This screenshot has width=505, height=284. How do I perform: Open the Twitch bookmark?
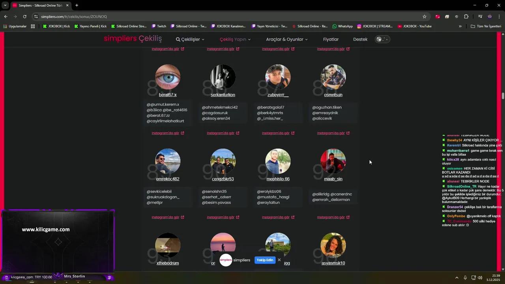coord(159,26)
